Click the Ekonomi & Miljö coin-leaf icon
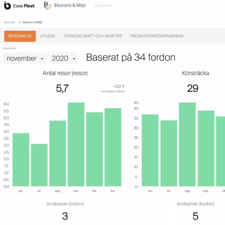 click(x=47, y=6)
